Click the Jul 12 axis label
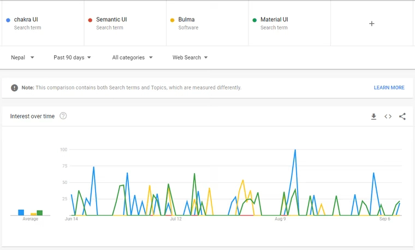415x250 pixels. pyautogui.click(x=176, y=219)
